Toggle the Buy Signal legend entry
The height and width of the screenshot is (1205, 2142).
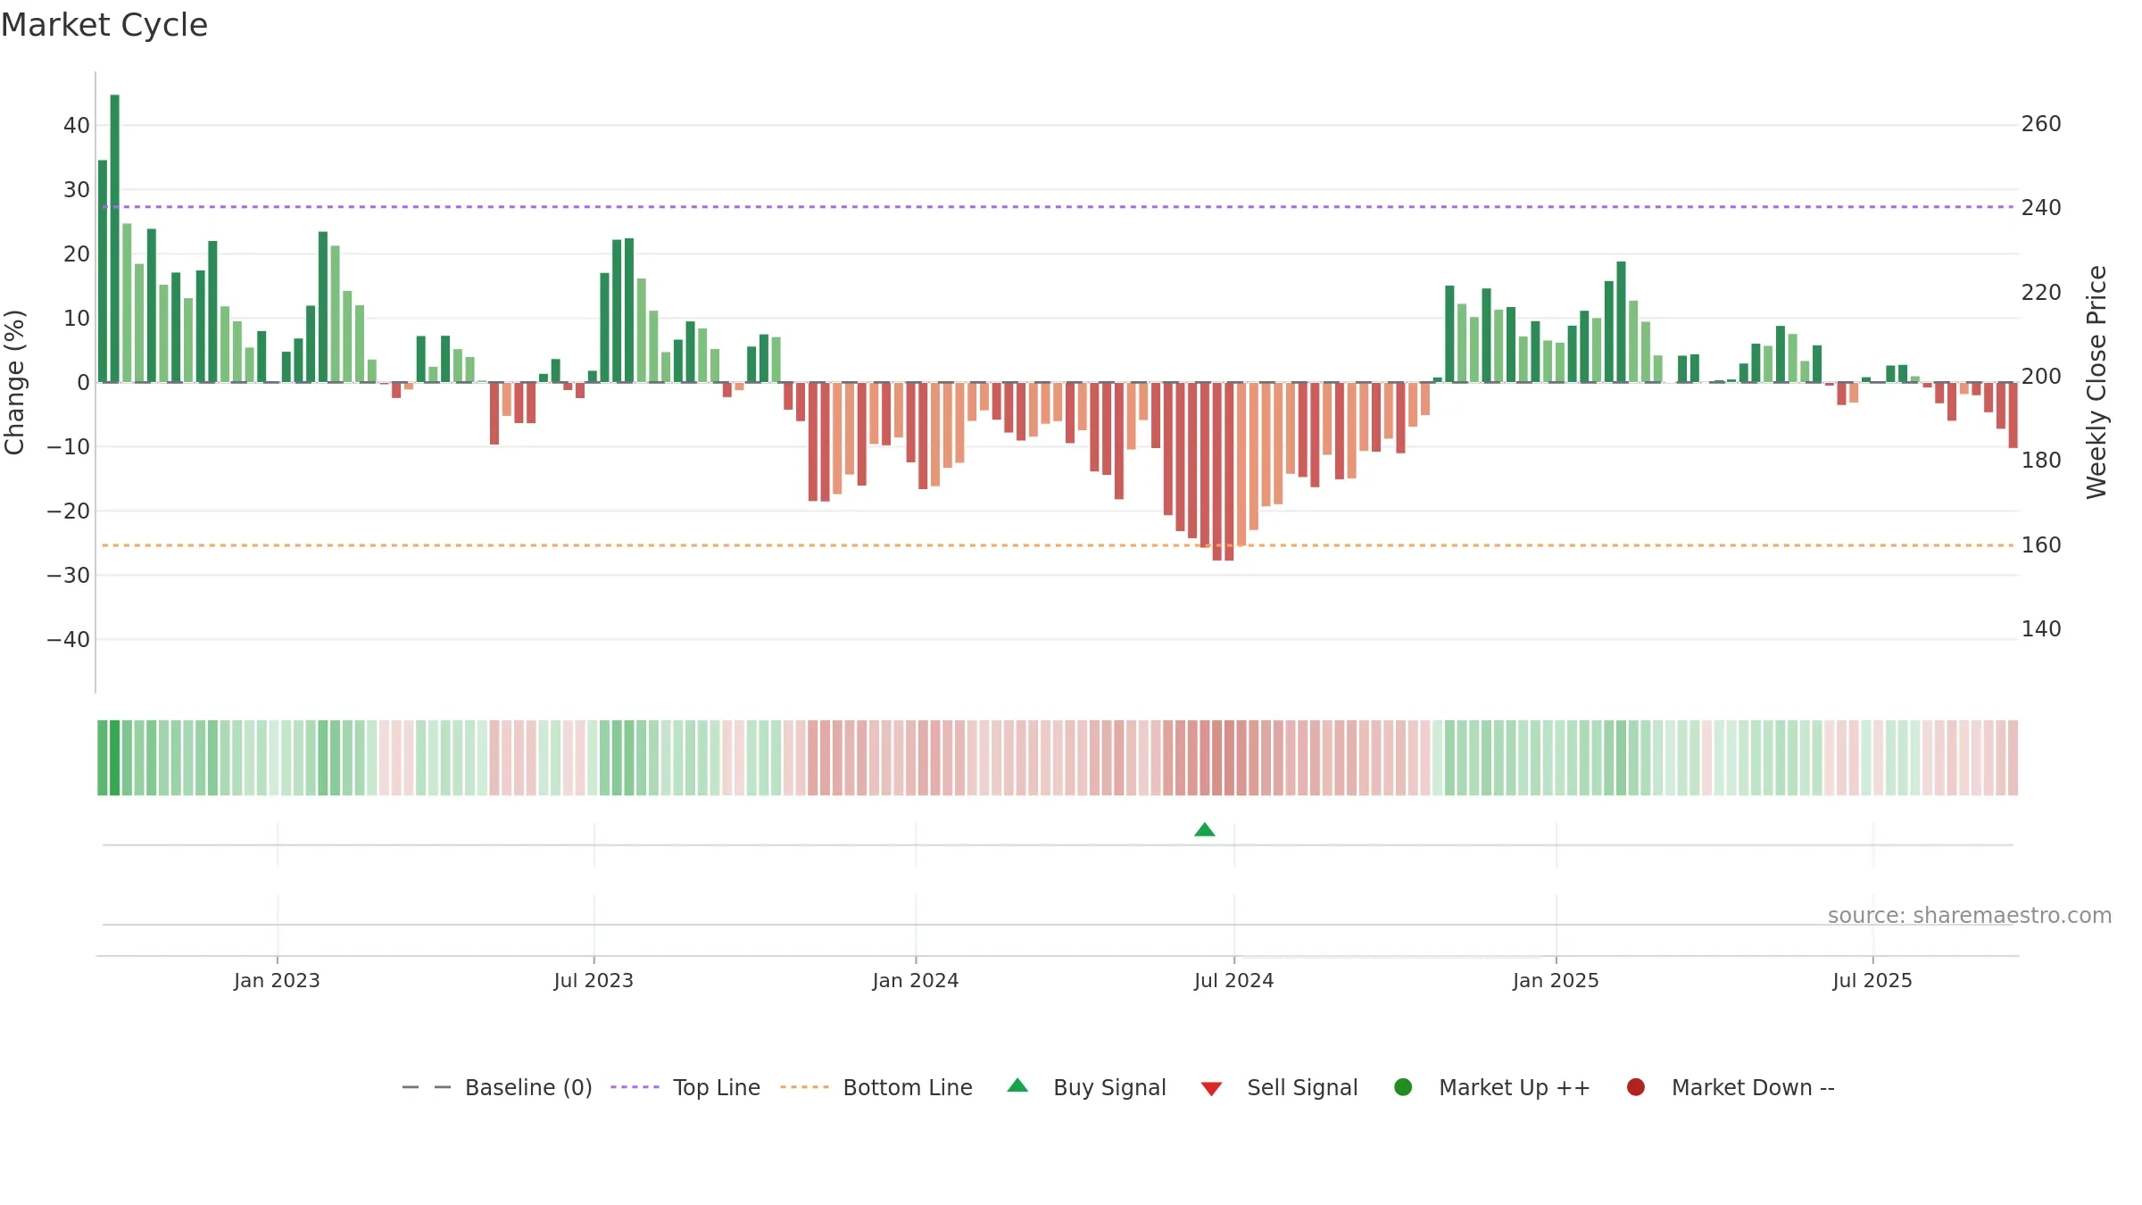point(1086,1087)
